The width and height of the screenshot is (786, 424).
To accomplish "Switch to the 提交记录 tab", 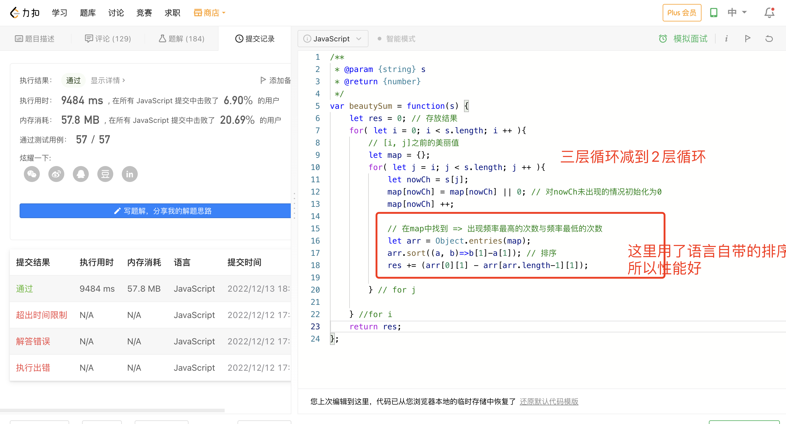I will pyautogui.click(x=255, y=39).
